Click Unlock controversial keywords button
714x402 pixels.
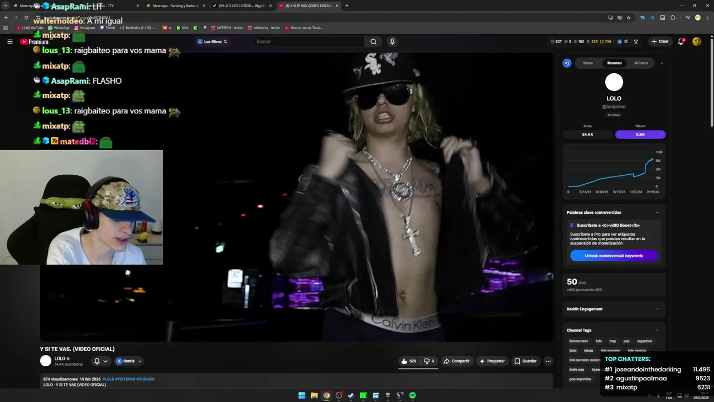tap(614, 256)
